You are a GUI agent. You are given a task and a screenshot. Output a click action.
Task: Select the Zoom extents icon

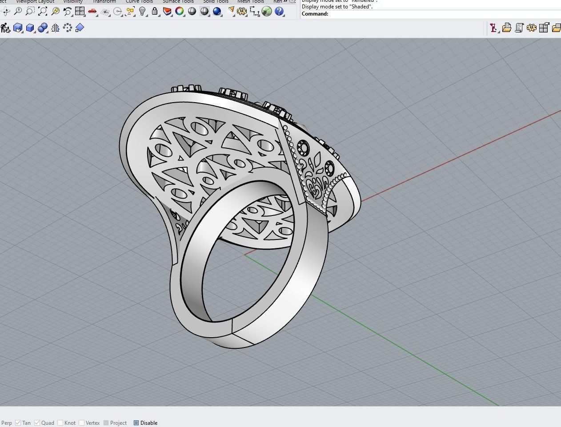coord(43,11)
